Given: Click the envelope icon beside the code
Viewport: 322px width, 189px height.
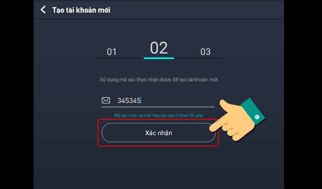Looking at the screenshot, I should [105, 101].
